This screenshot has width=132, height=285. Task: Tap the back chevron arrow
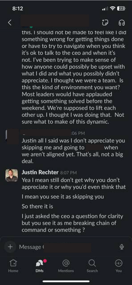tap(10, 22)
